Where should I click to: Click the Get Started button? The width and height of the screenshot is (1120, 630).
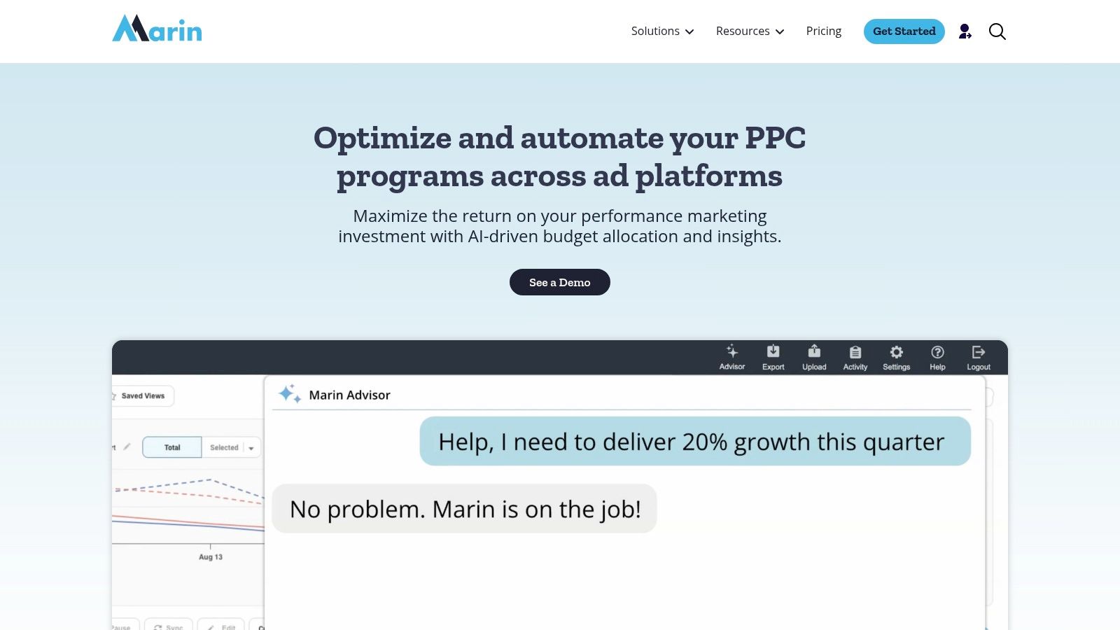click(x=904, y=31)
